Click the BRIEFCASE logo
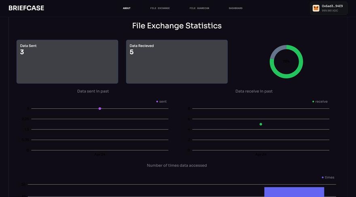The height and width of the screenshot is (197, 356). 26,8
